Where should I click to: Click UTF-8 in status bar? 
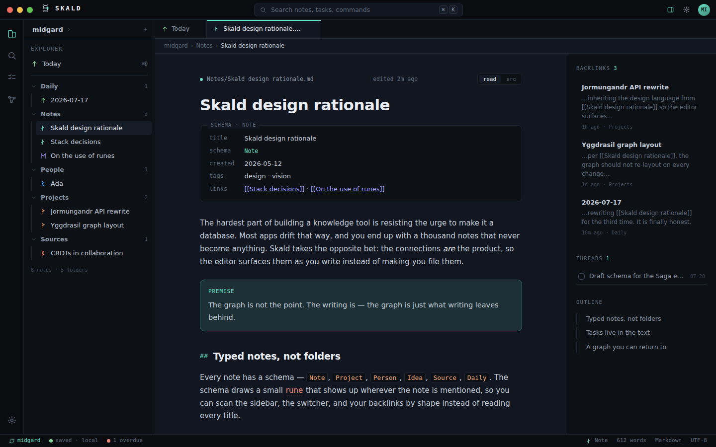(x=699, y=441)
